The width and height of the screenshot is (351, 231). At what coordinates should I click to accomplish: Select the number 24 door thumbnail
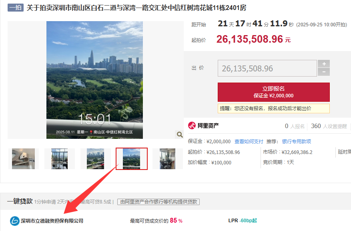click(x=23, y=159)
